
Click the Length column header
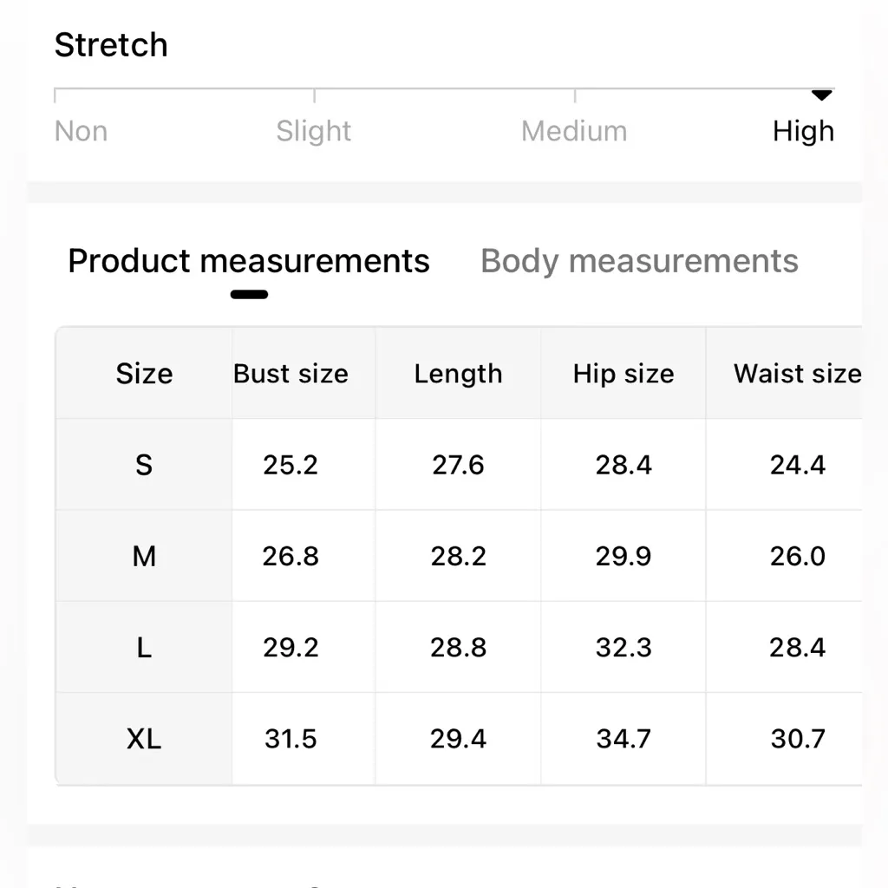coord(458,374)
